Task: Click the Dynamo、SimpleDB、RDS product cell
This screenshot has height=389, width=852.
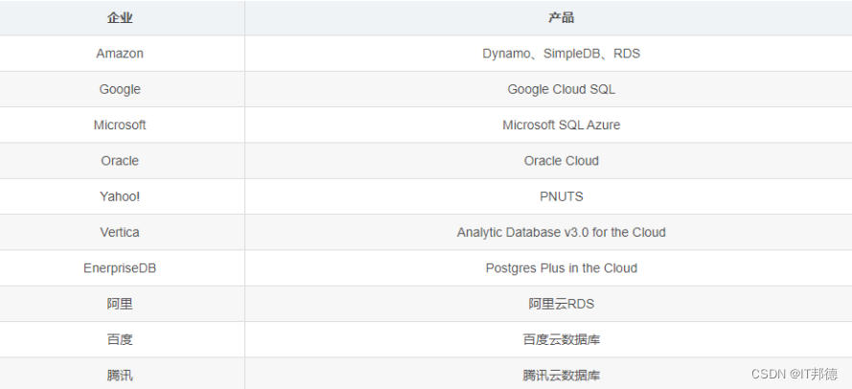Action: pos(561,54)
